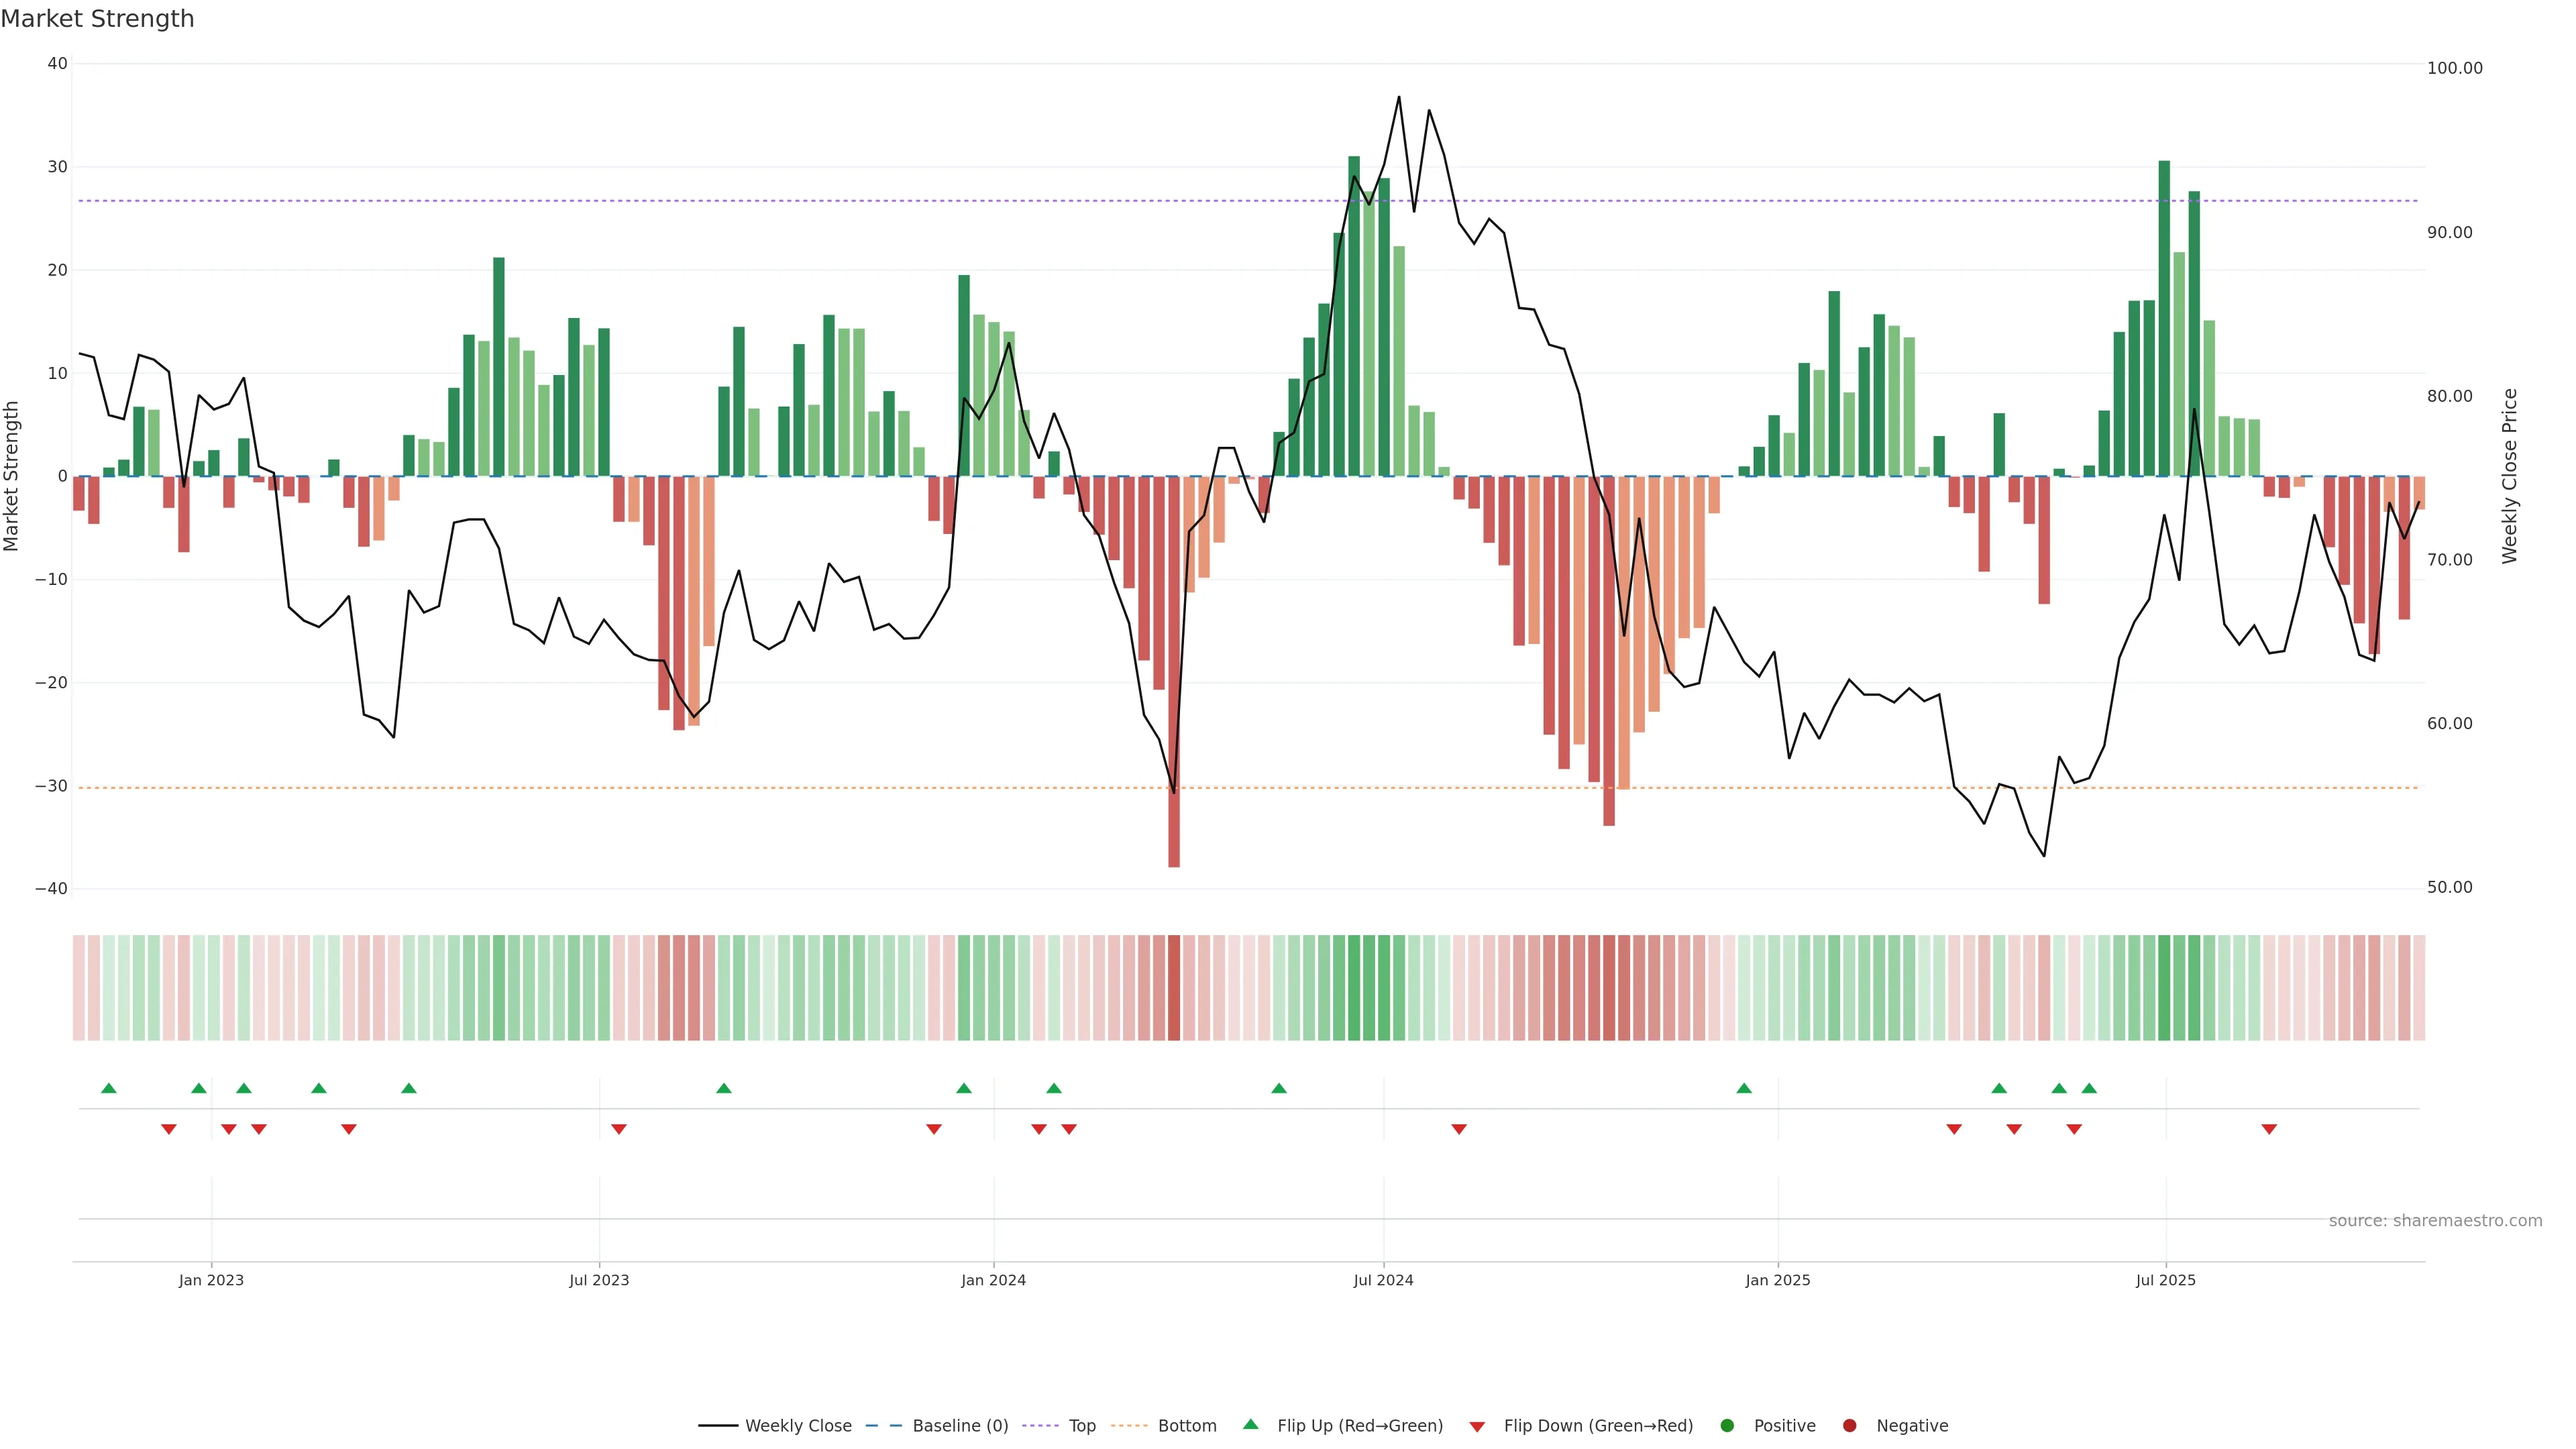Click the green Flip Up legend triangle
Image resolution: width=2576 pixels, height=1449 pixels.
1250,1424
